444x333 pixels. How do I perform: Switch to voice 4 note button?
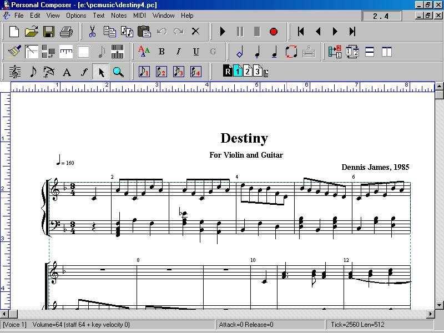(196, 72)
